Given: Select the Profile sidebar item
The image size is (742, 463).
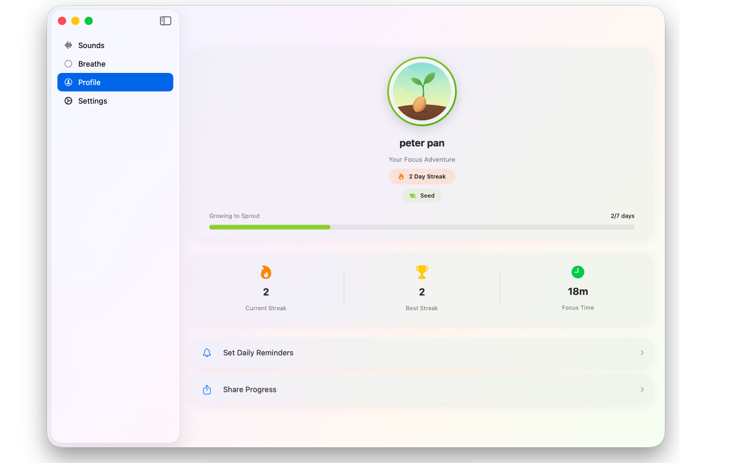Looking at the screenshot, I should pos(115,82).
